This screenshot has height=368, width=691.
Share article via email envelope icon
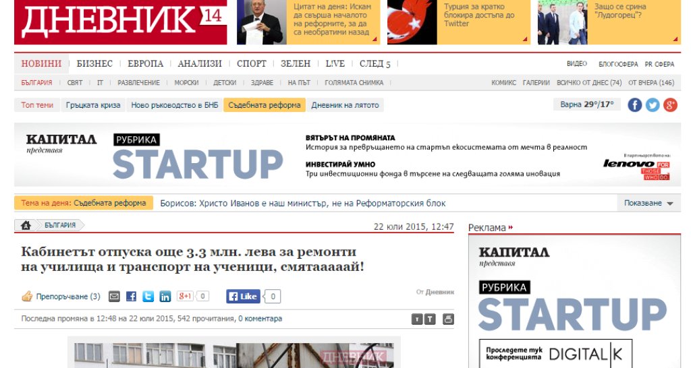click(114, 297)
